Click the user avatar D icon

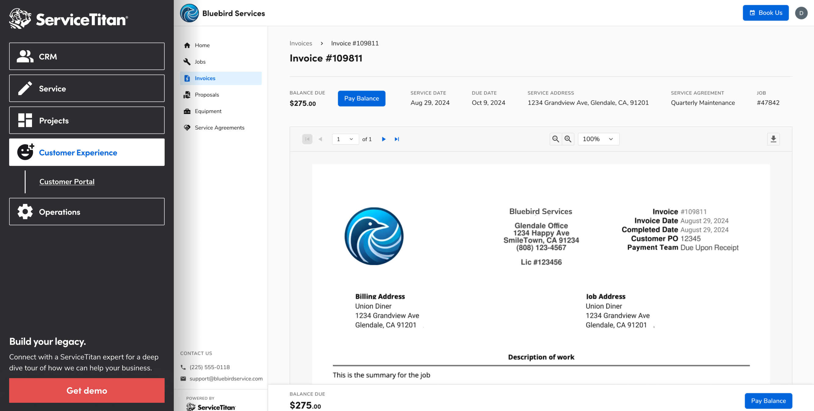pyautogui.click(x=801, y=13)
